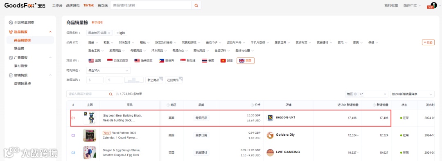This screenshot has height=161, width=442.
Task: Click the product keyword search magnifier
Action: [x=111, y=94]
